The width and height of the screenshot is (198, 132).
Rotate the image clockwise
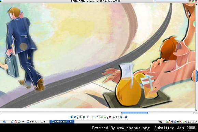click(x=101, y=117)
